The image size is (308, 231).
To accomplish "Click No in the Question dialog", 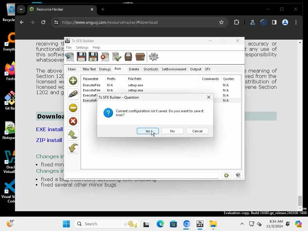I will (x=172, y=131).
